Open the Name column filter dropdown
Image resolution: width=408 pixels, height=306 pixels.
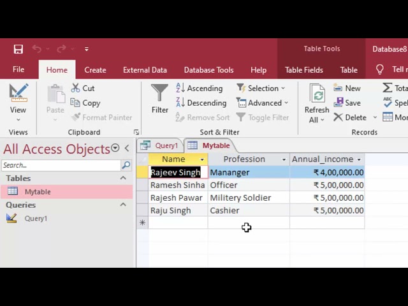tap(202, 159)
